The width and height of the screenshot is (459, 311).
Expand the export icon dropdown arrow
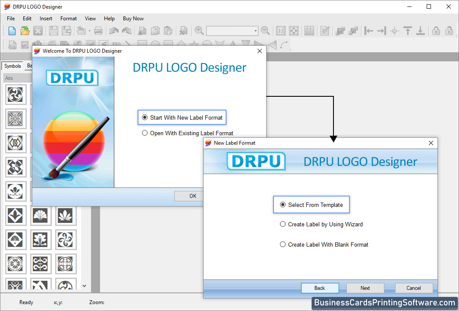coord(89,31)
